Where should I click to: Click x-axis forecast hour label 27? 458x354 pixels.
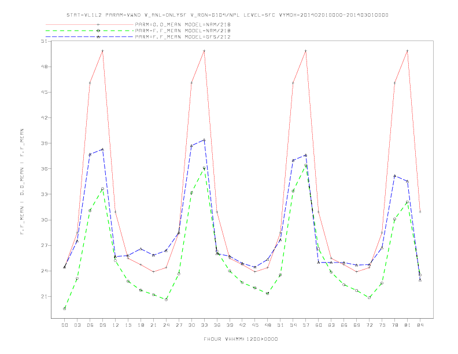point(179,325)
